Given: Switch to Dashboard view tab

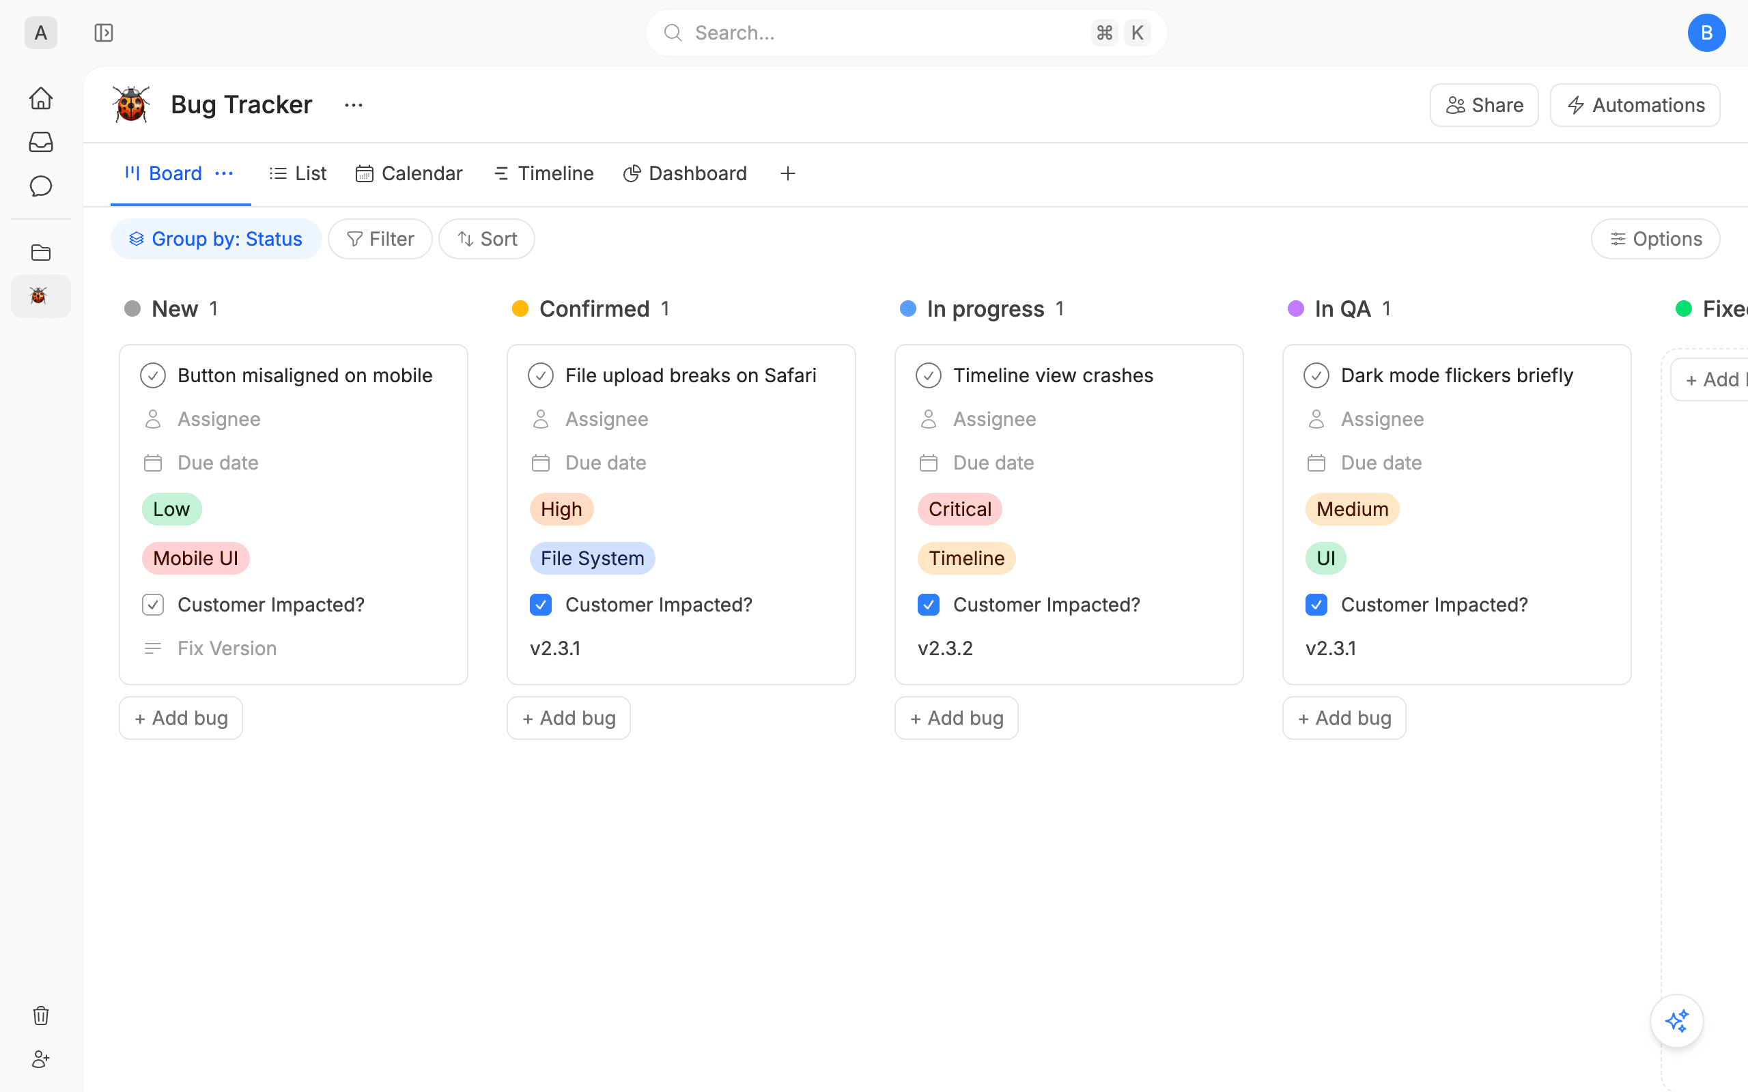Looking at the screenshot, I should click(685, 173).
